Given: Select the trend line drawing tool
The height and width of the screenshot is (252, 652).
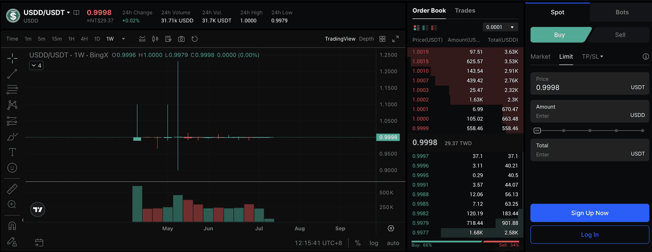Looking at the screenshot, I should pos(12,74).
